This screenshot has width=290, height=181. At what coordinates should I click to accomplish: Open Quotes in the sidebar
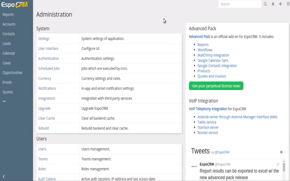click(x=8, y=92)
